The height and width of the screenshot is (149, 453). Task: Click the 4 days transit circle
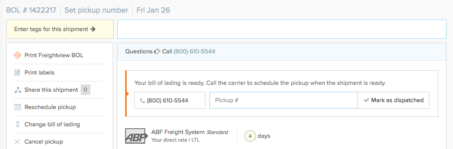(x=250, y=136)
